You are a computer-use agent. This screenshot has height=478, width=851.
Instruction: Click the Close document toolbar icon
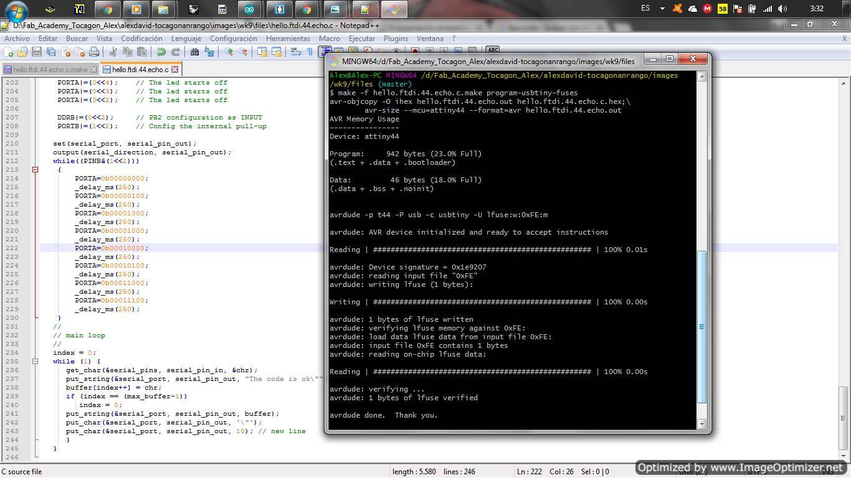pos(65,52)
